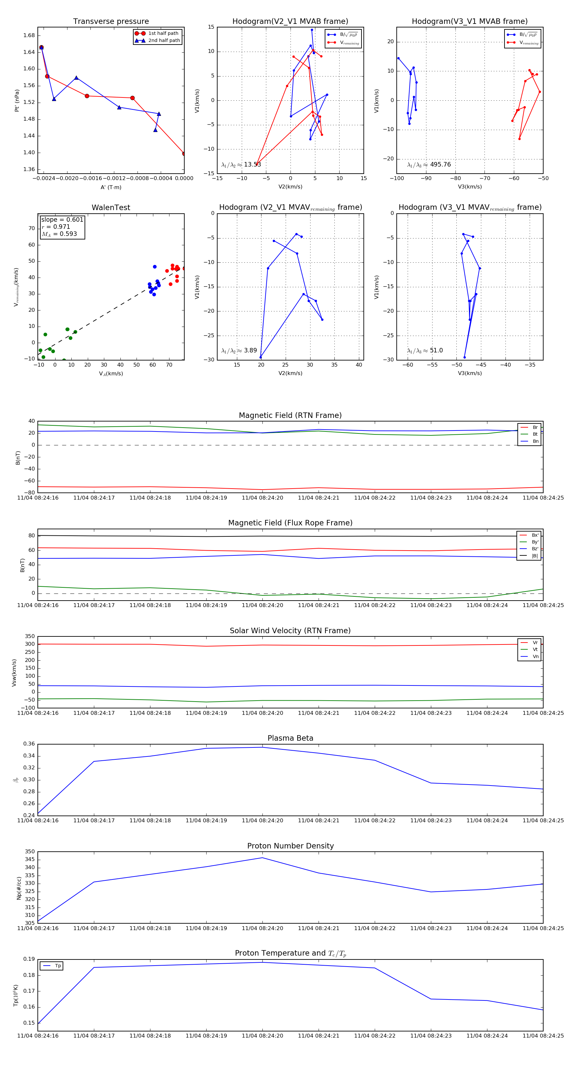
Task: Click the "VA(km/s)" x-axis label
Action: tap(111, 374)
